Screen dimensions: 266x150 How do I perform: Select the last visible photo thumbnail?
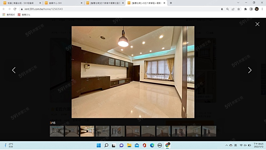pos(209,131)
